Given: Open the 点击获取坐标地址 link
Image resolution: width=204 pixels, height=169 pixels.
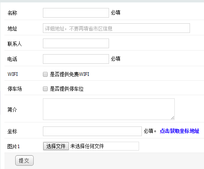Looking at the screenshot, I should coord(180,131).
